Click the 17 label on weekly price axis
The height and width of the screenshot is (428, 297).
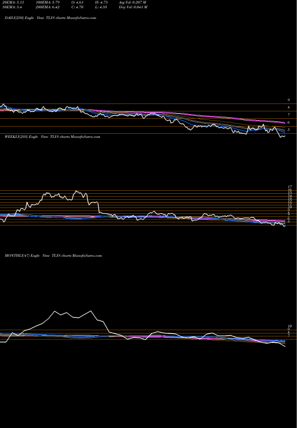[x=290, y=187]
